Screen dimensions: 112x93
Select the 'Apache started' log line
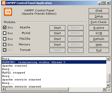point(54,66)
